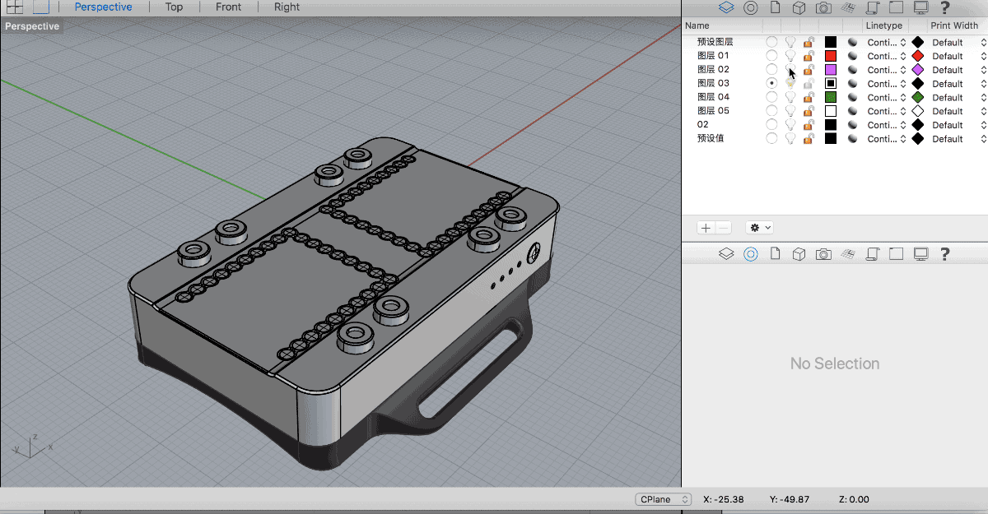The height and width of the screenshot is (514, 988).
Task: Make 图层 02 the current layer
Action: click(x=771, y=70)
